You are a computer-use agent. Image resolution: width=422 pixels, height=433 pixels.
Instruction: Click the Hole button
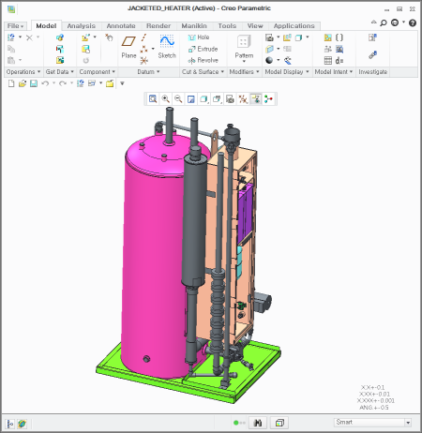tap(199, 37)
